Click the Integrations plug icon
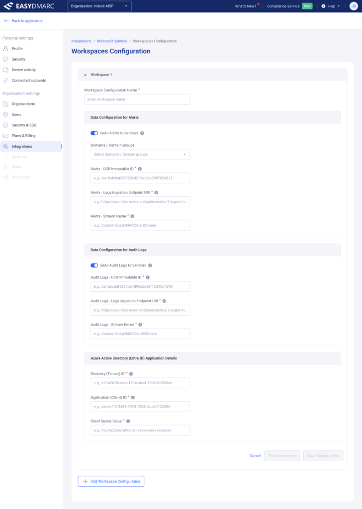This screenshot has height=509, width=362. pyautogui.click(x=5, y=147)
